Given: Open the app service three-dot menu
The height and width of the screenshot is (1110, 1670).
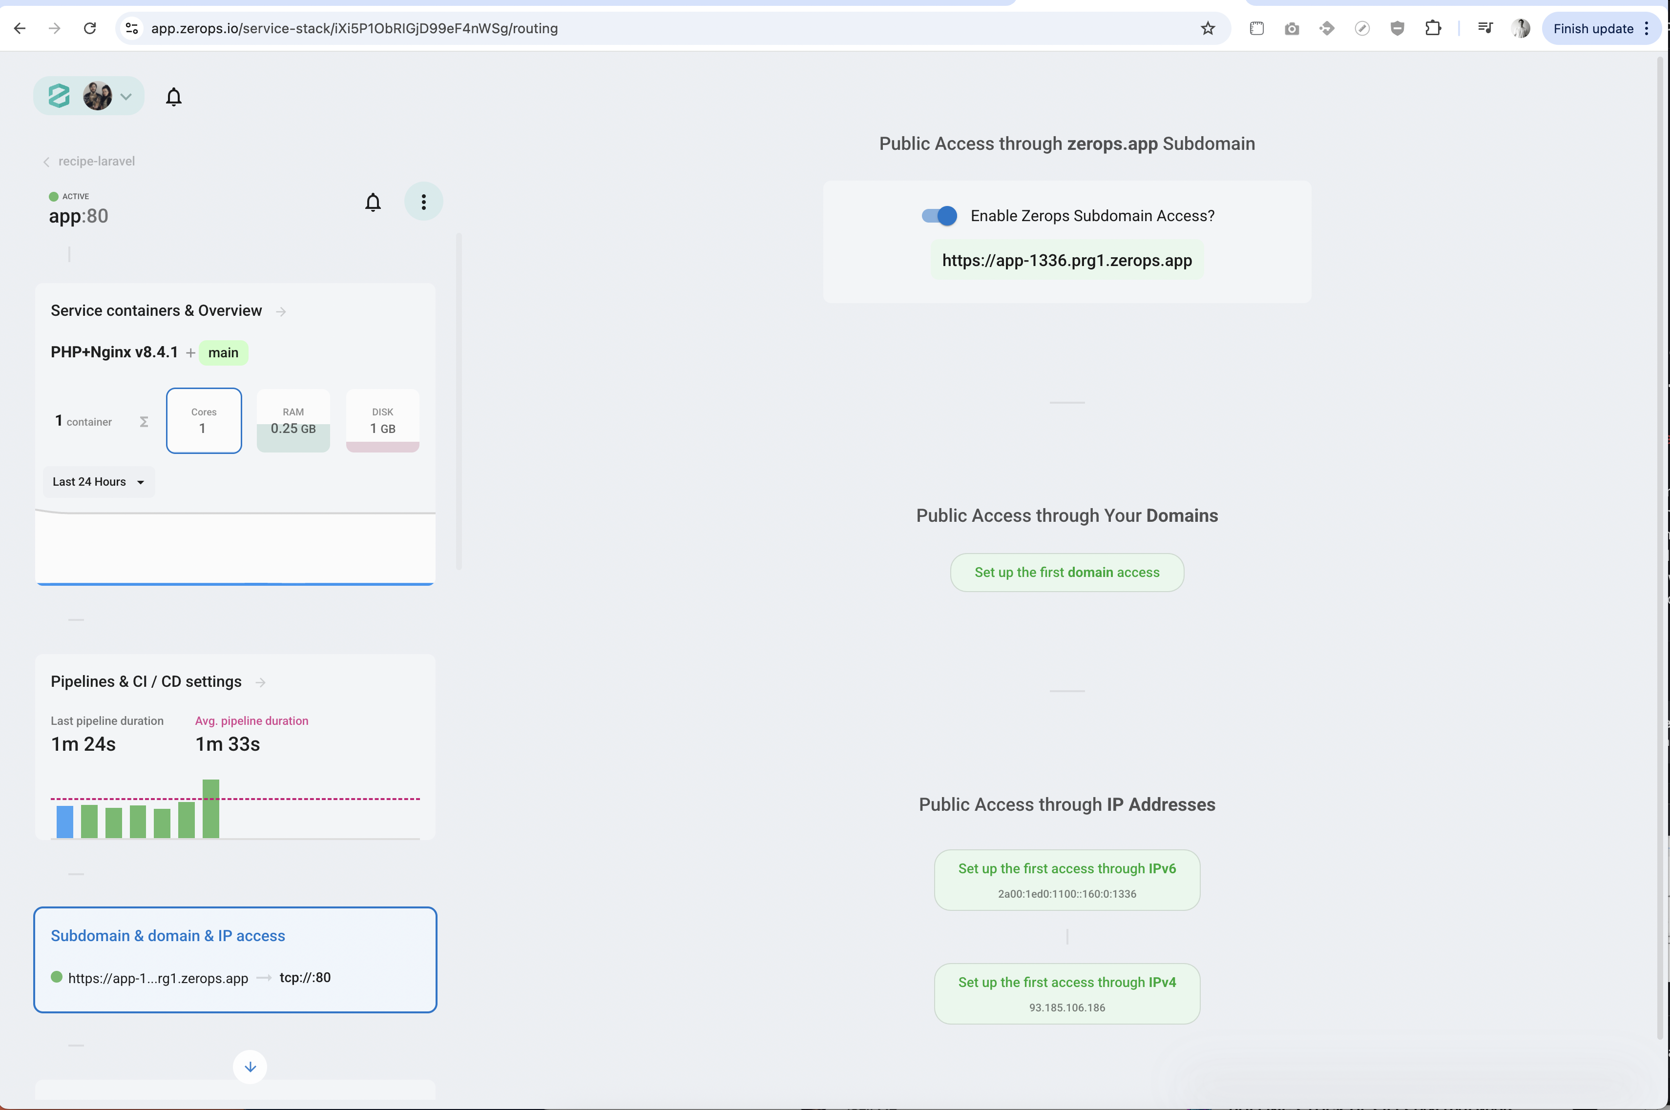Looking at the screenshot, I should coord(423,202).
